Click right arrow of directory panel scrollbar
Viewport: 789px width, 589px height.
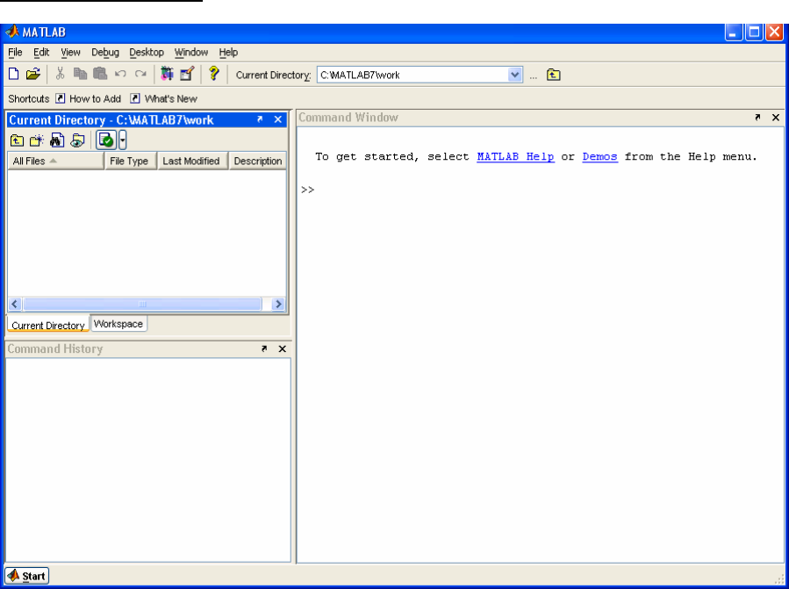pos(278,304)
